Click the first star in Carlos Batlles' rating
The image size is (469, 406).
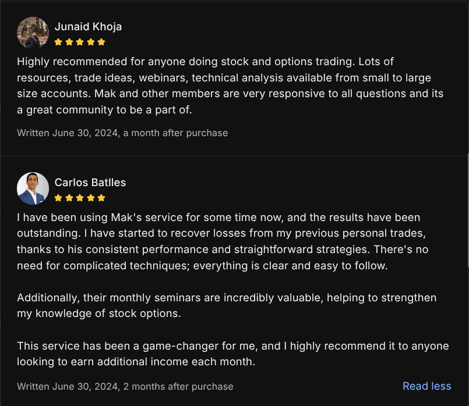(58, 198)
